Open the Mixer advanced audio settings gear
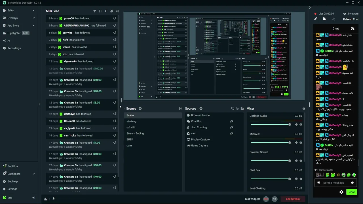The width and height of the screenshot is (363, 204). [x=304, y=109]
